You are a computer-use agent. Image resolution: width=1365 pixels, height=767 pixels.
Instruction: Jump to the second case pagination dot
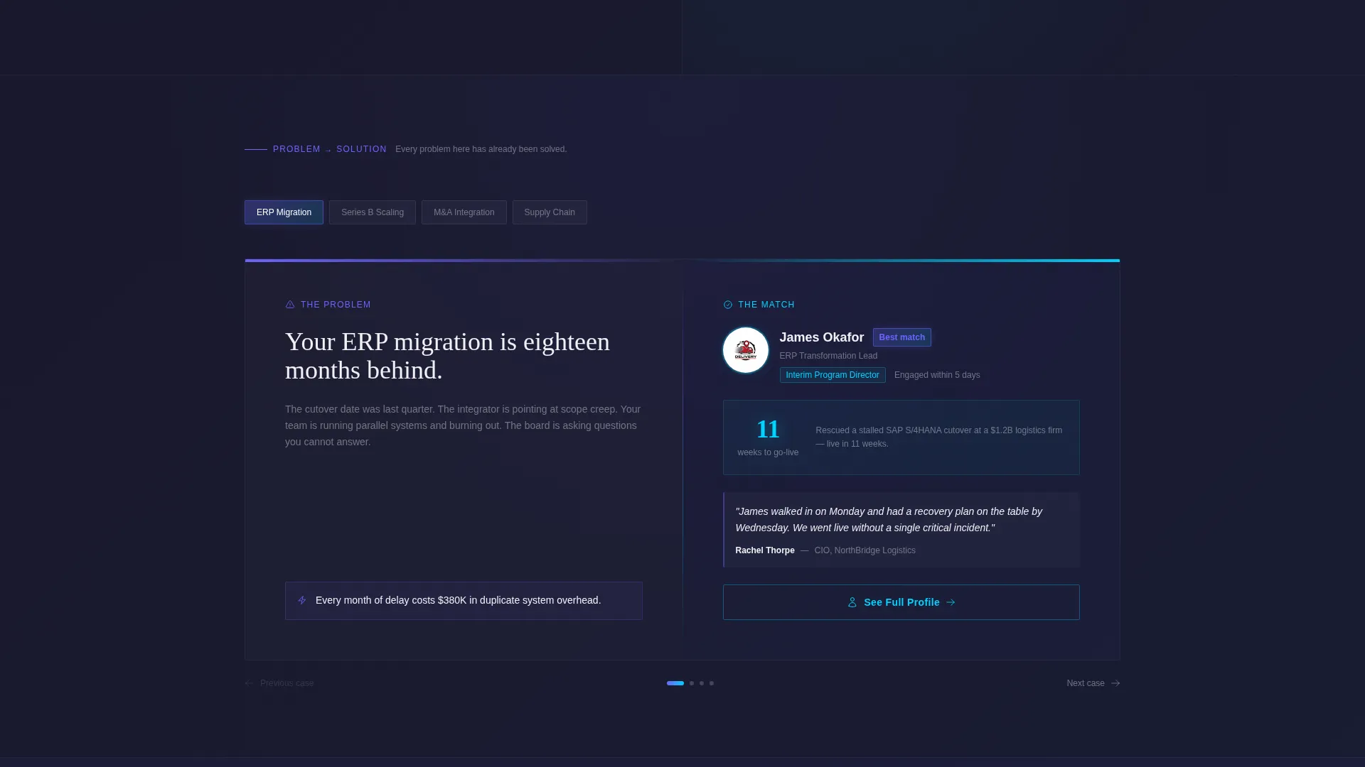[692, 683]
